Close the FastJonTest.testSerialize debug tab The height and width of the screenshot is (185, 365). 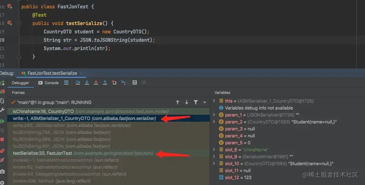click(82, 73)
